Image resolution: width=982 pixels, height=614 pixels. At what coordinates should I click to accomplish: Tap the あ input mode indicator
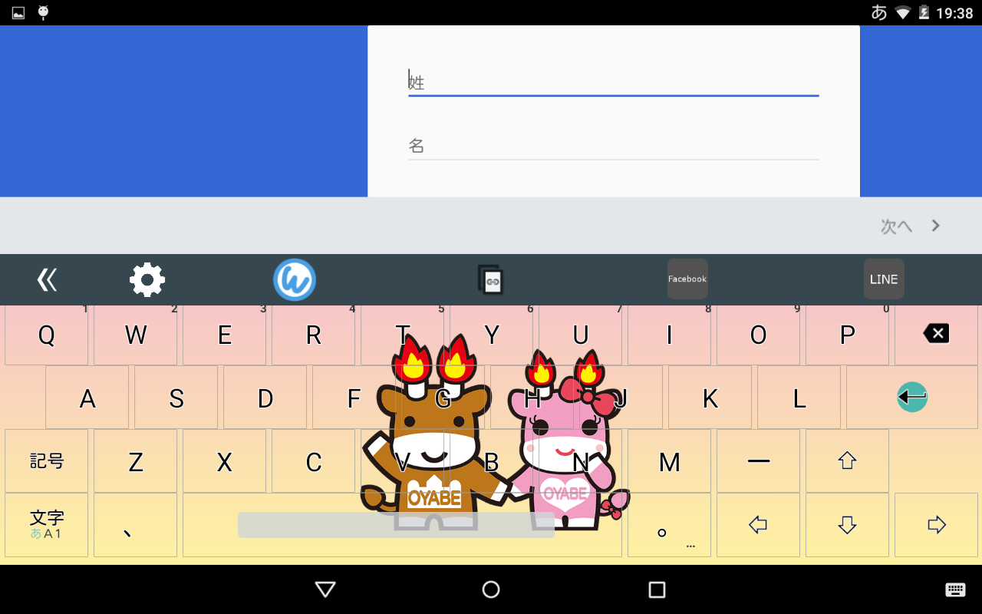tap(879, 13)
